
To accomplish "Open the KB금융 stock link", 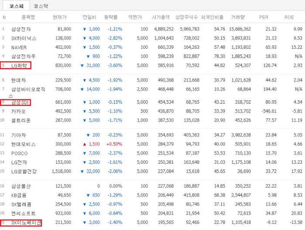I will (19, 195).
